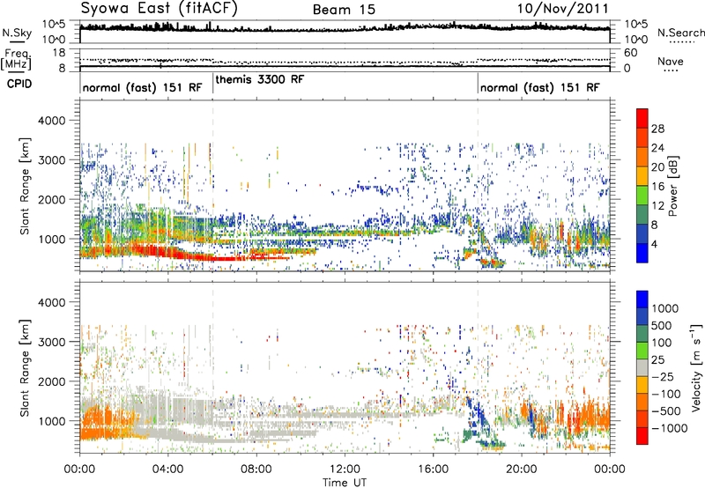Click the 'Power [dB]' colorbar label

(673, 186)
